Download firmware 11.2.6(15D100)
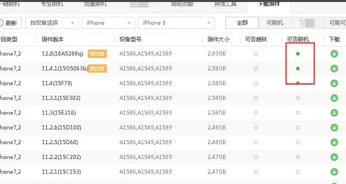346x184 pixels. click(334, 128)
